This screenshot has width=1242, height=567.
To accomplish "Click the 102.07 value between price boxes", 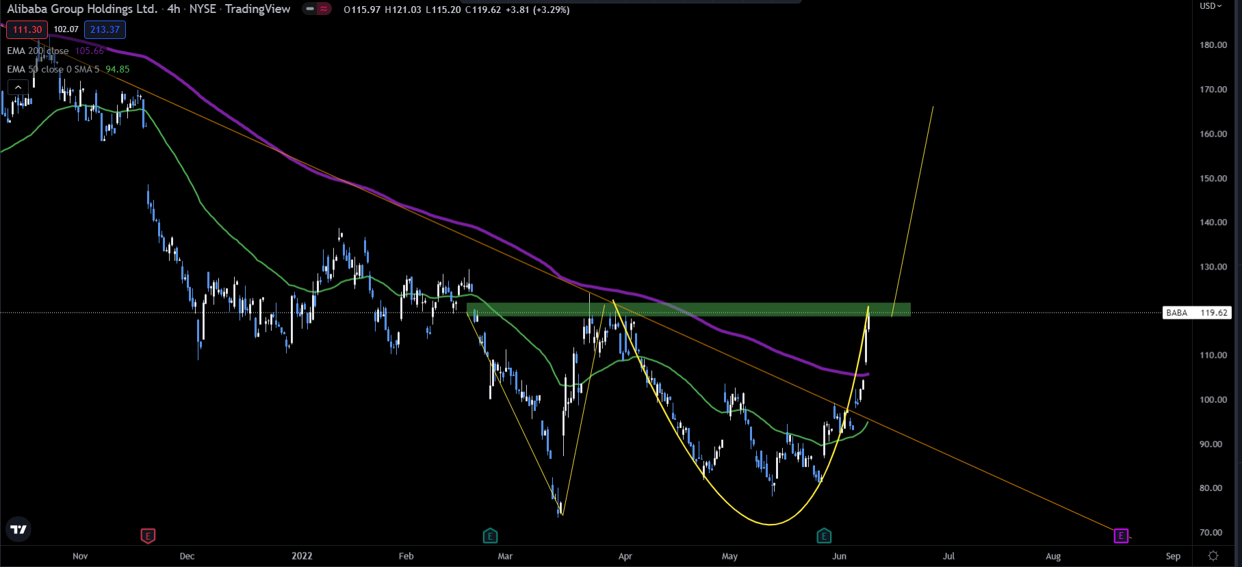I will pyautogui.click(x=66, y=29).
